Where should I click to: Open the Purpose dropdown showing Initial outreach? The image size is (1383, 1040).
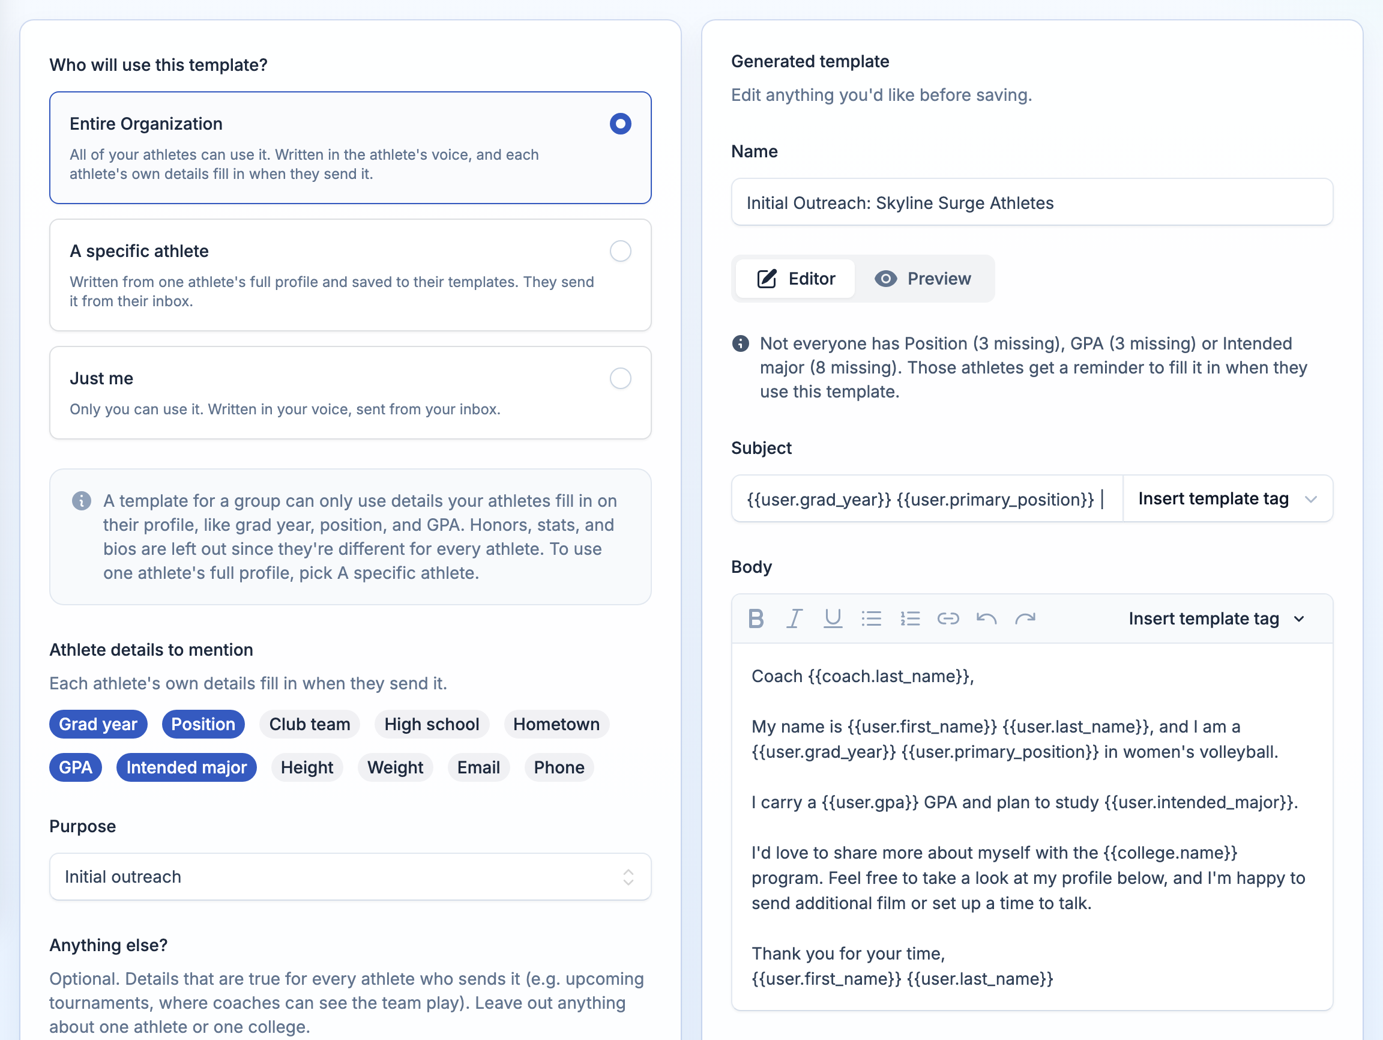coord(350,877)
